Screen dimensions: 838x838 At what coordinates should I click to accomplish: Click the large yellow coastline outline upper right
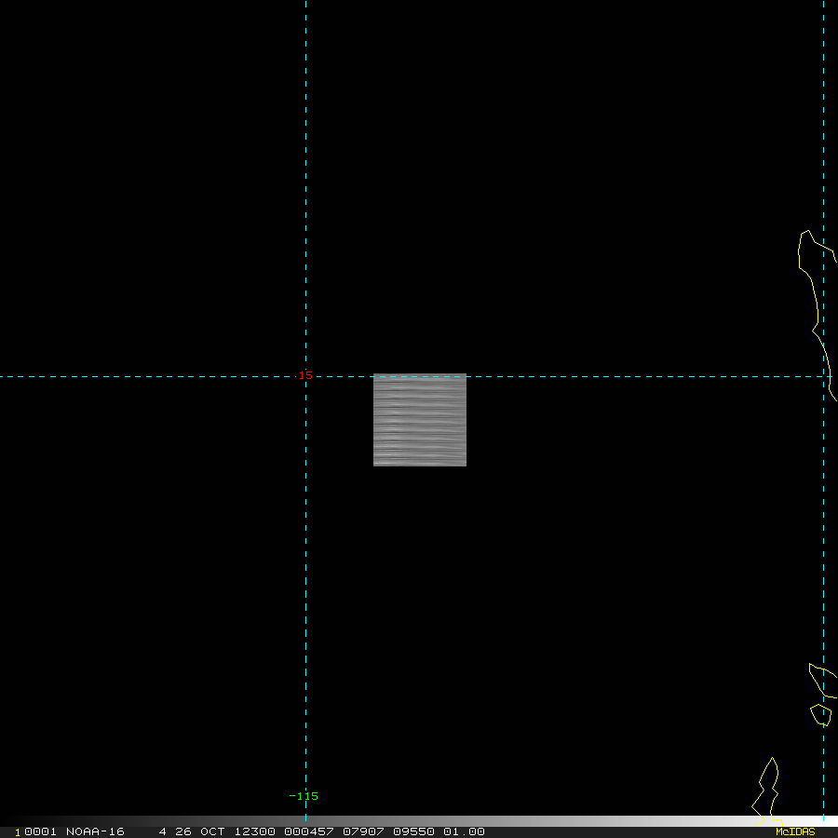pyautogui.click(x=818, y=316)
